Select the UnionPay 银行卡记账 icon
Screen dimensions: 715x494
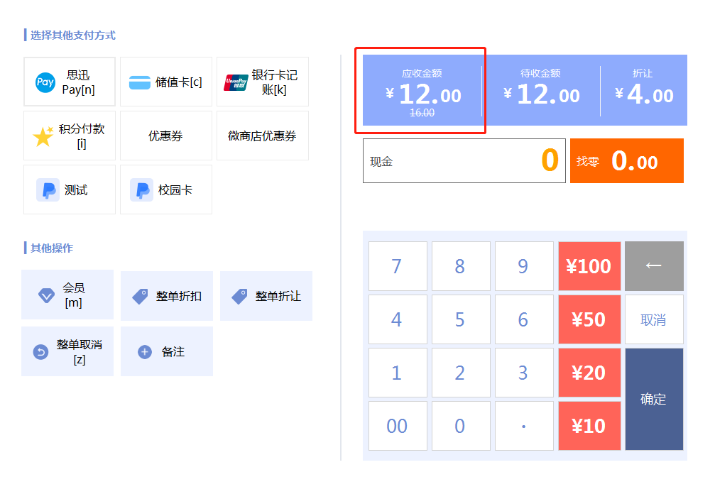coord(236,83)
